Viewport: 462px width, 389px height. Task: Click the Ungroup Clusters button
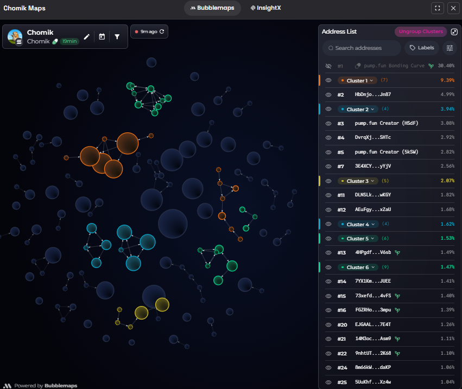point(421,31)
